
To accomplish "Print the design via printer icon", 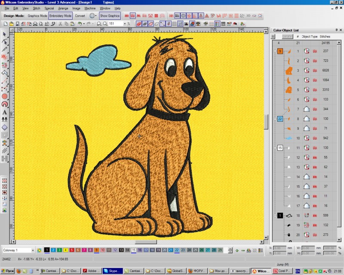I will 35,24.
